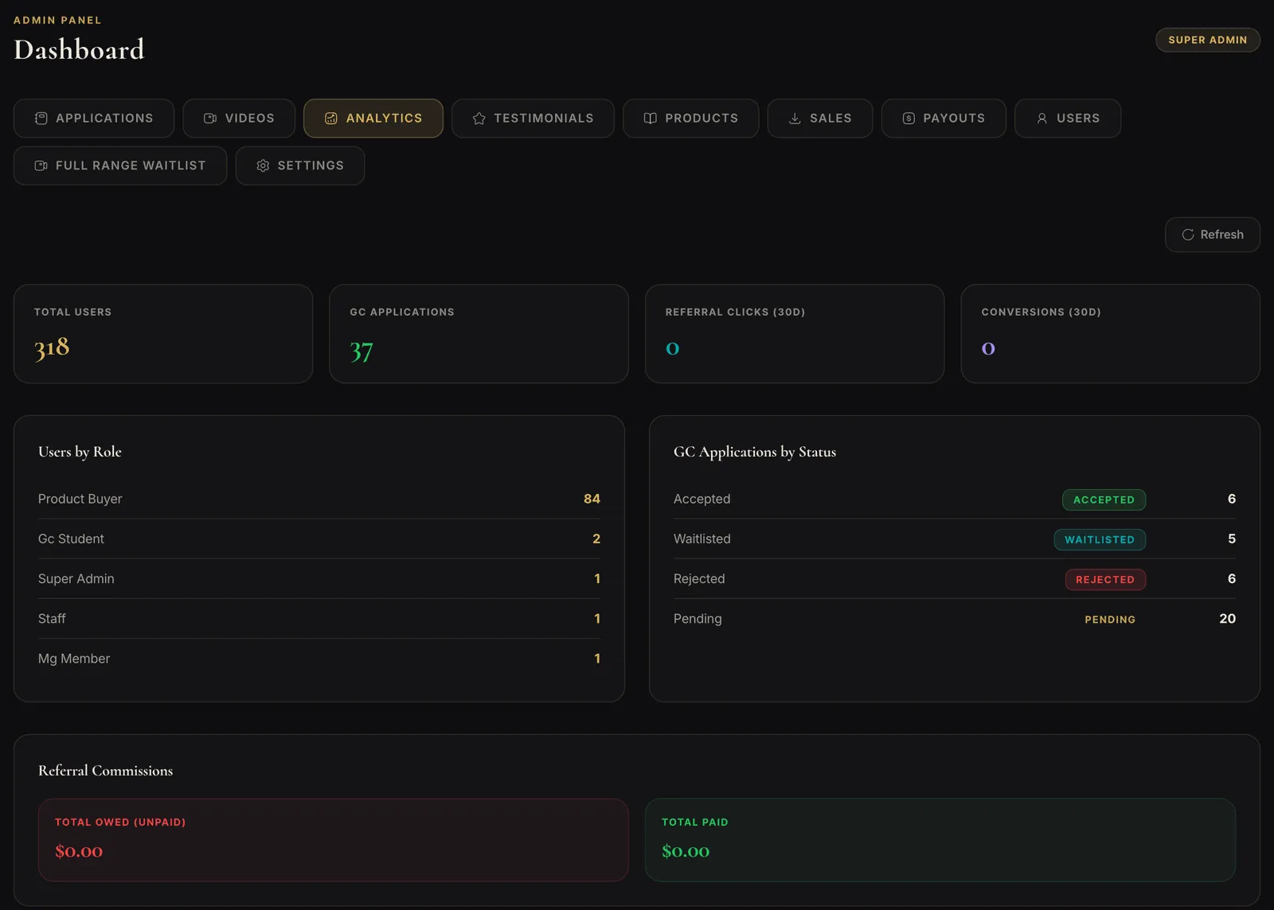Click the Accepted status badge
The height and width of the screenshot is (910, 1274).
pos(1104,500)
